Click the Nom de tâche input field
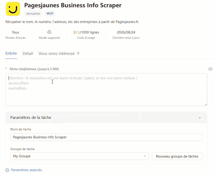Viewport: 215px width, 174px height. tap(106, 137)
